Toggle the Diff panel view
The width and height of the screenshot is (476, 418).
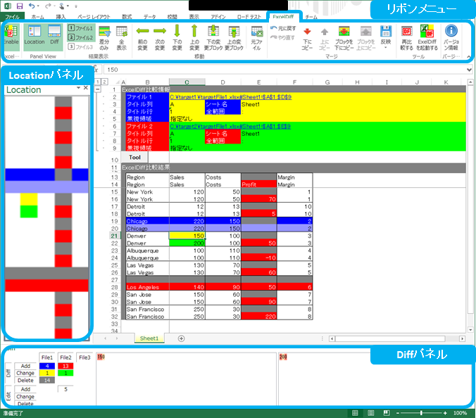tap(54, 37)
